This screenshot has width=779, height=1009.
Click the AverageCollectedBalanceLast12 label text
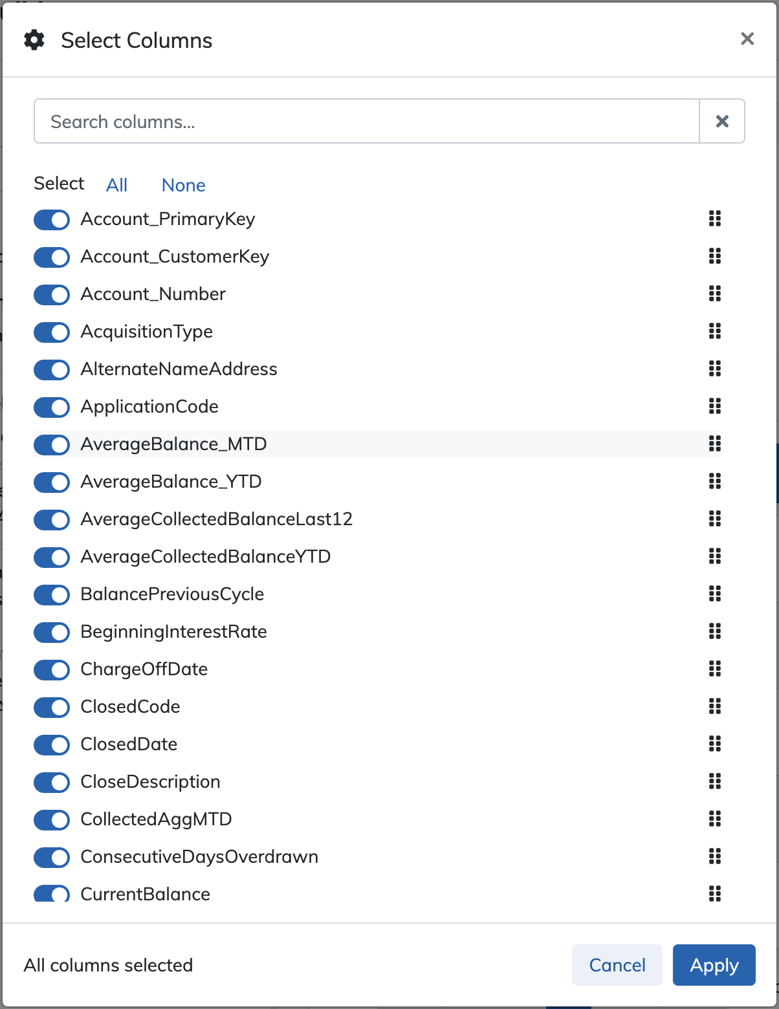click(216, 519)
